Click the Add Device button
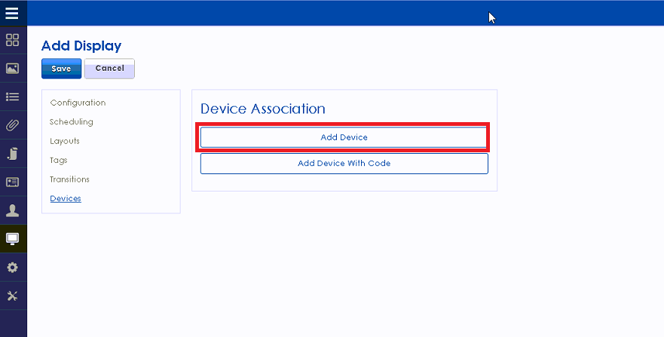 coord(344,137)
